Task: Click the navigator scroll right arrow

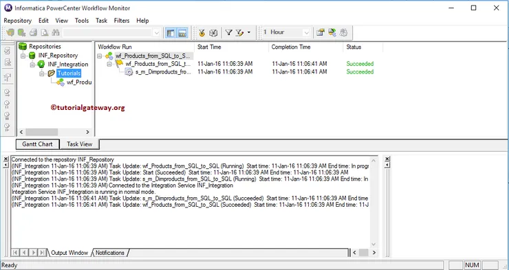Action: [87, 132]
